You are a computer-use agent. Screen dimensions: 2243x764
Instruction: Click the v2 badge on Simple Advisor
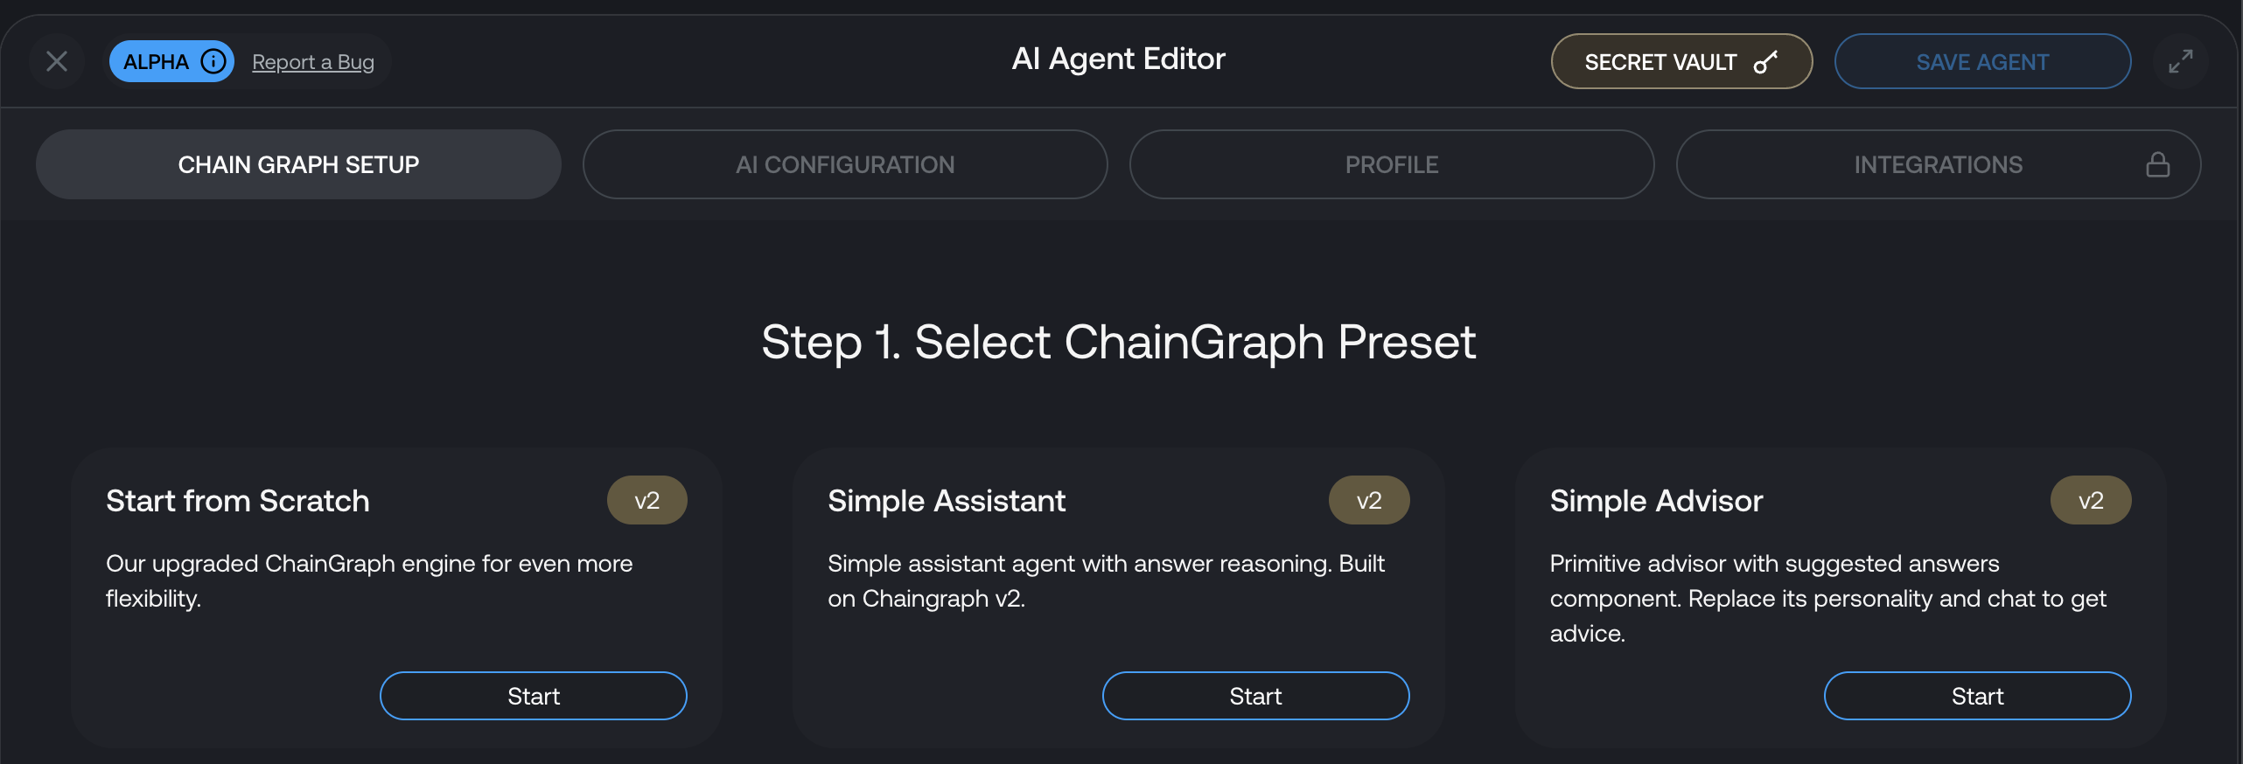tap(2091, 500)
